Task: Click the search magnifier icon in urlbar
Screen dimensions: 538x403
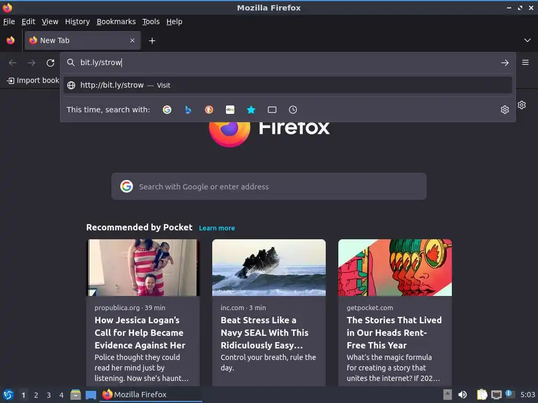Action: pyautogui.click(x=71, y=62)
